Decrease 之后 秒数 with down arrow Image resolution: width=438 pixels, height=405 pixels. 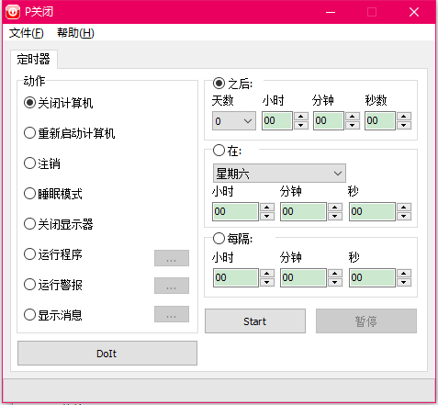point(404,125)
